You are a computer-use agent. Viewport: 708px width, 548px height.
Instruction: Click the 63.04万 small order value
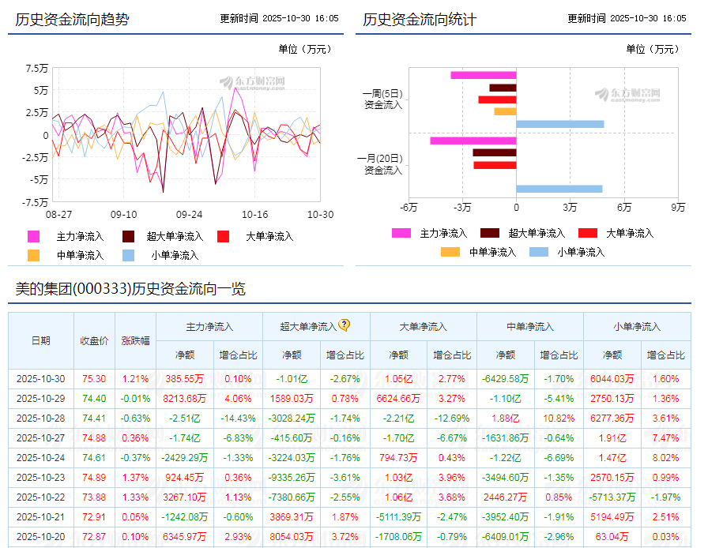coord(612,537)
